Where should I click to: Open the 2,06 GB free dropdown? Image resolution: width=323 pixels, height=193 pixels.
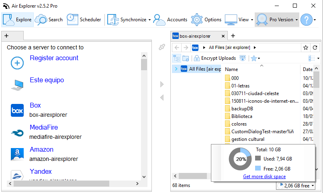pos(296,186)
